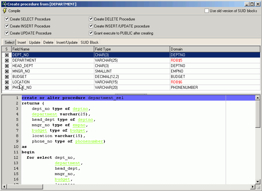Uncheck Create DELETE Procedure checkbox
Viewport: 262px width, 191px height.
[x=91, y=19]
